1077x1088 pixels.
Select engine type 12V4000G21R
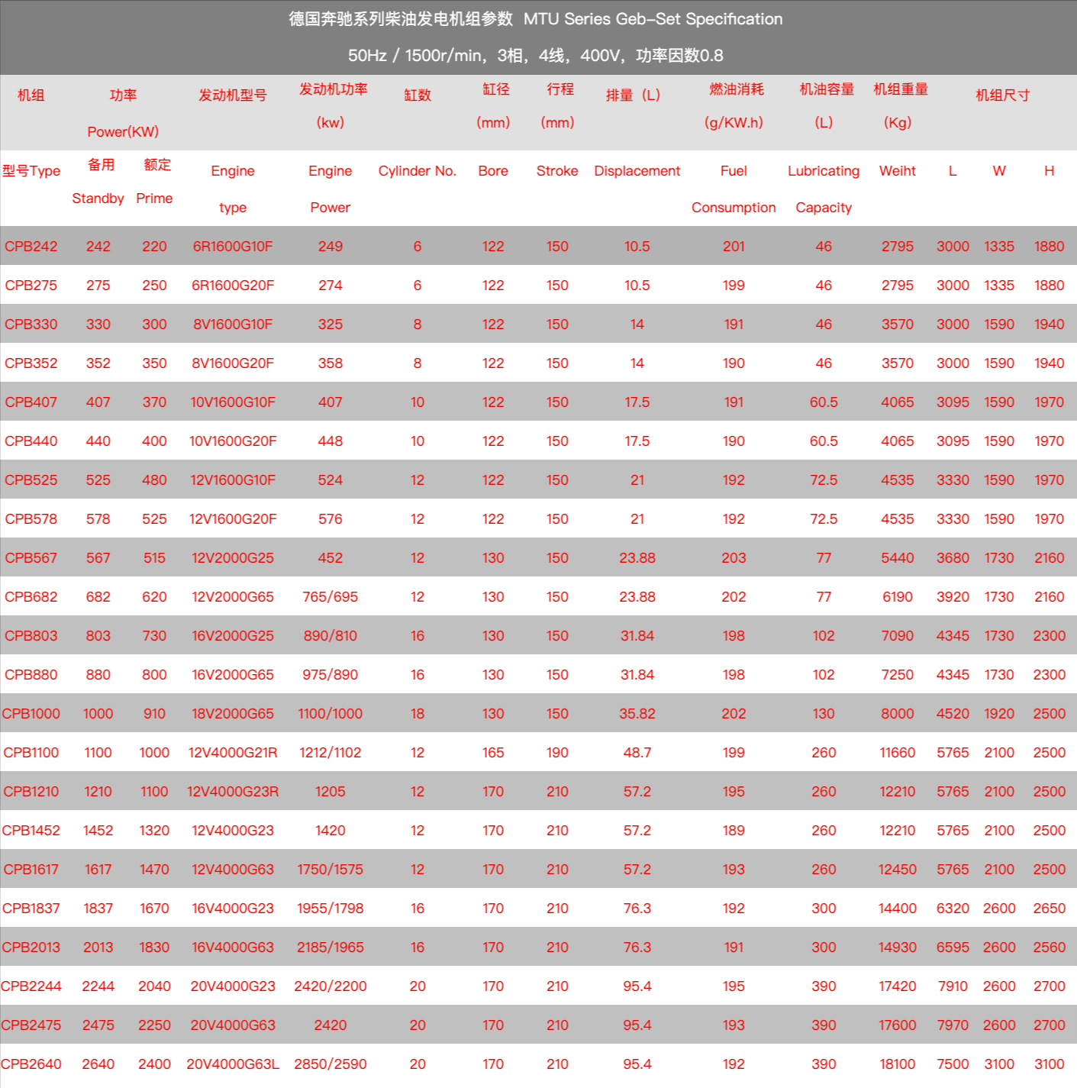pos(233,753)
